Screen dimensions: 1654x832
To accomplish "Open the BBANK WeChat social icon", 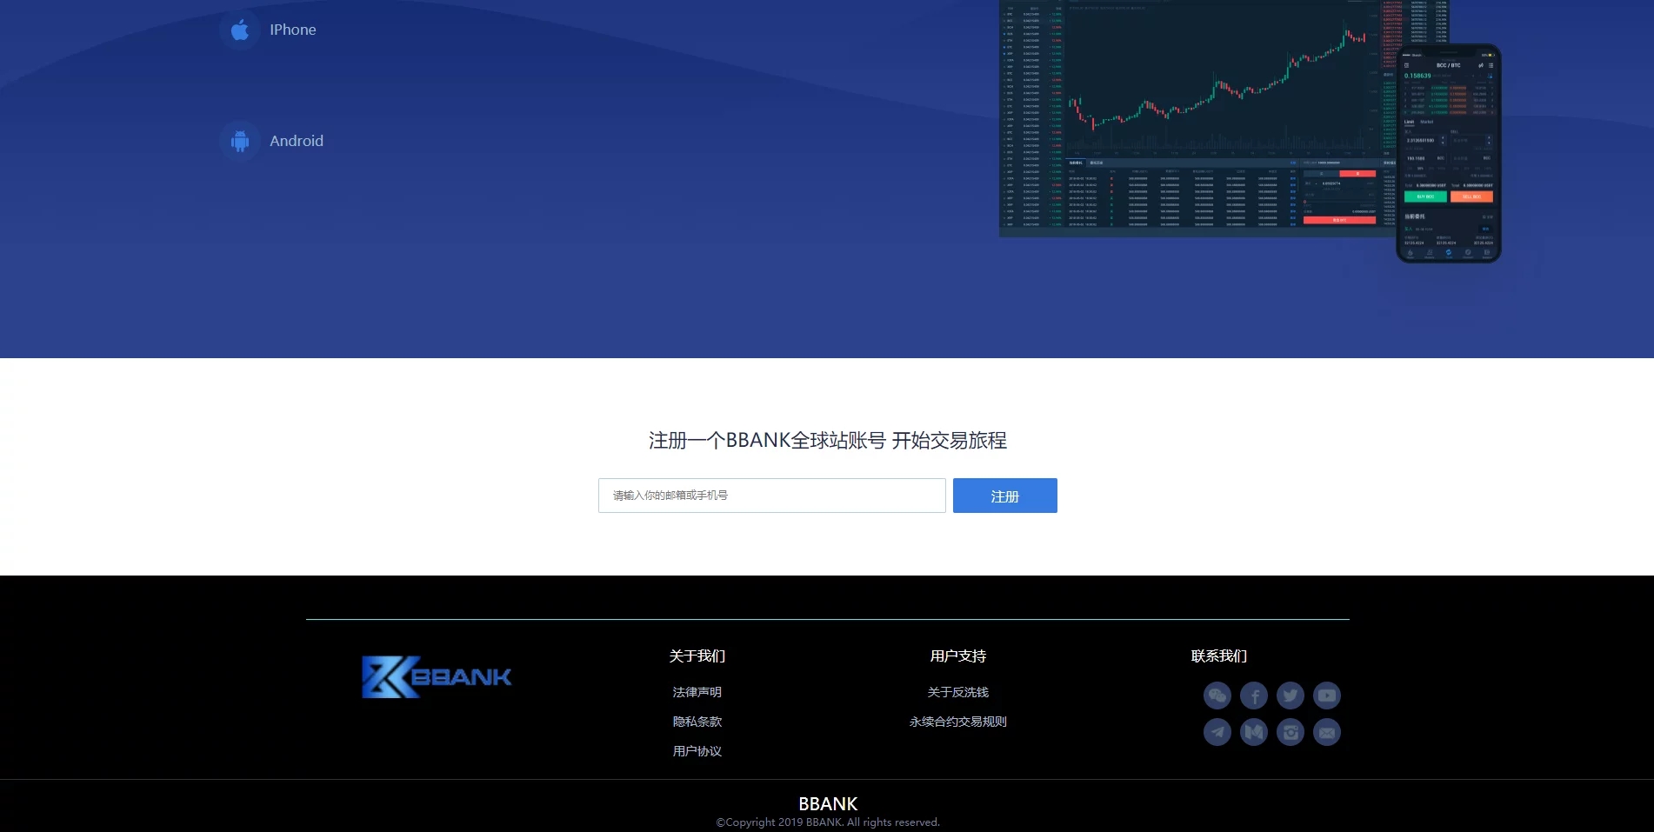I will click(1217, 696).
